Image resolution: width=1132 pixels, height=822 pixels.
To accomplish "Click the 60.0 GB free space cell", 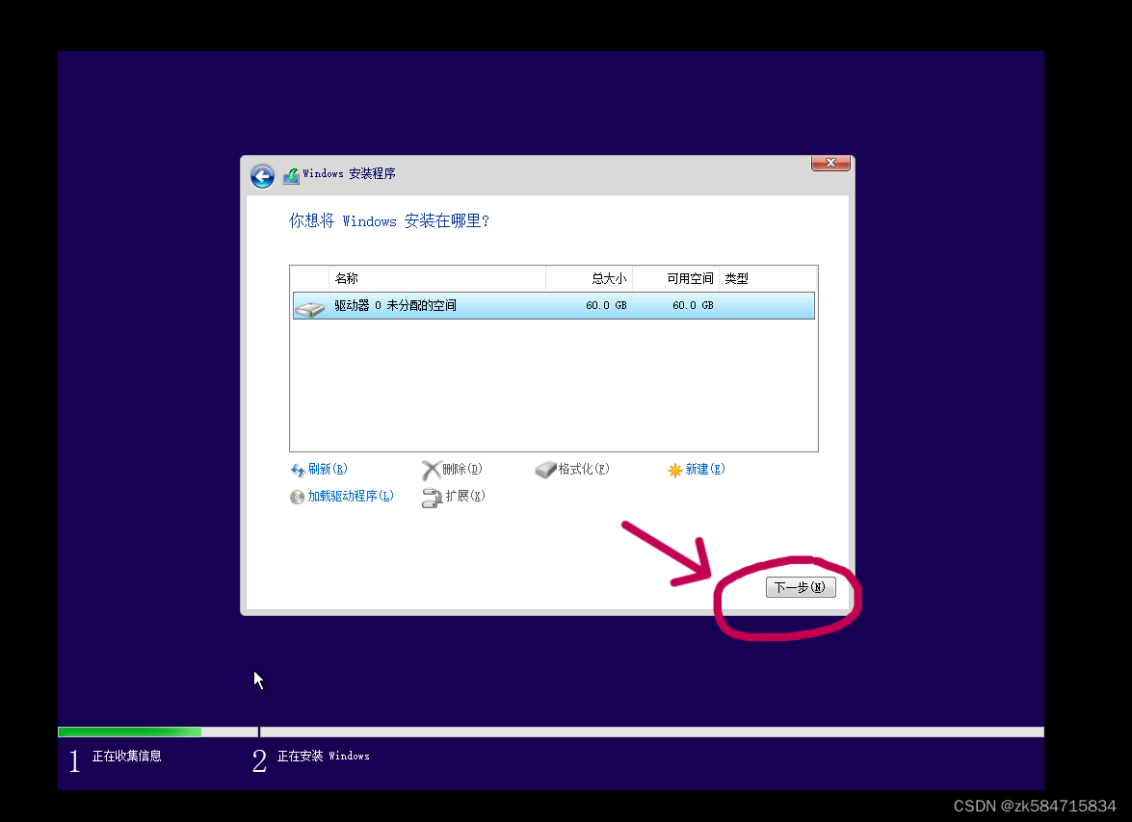I will click(x=693, y=306).
